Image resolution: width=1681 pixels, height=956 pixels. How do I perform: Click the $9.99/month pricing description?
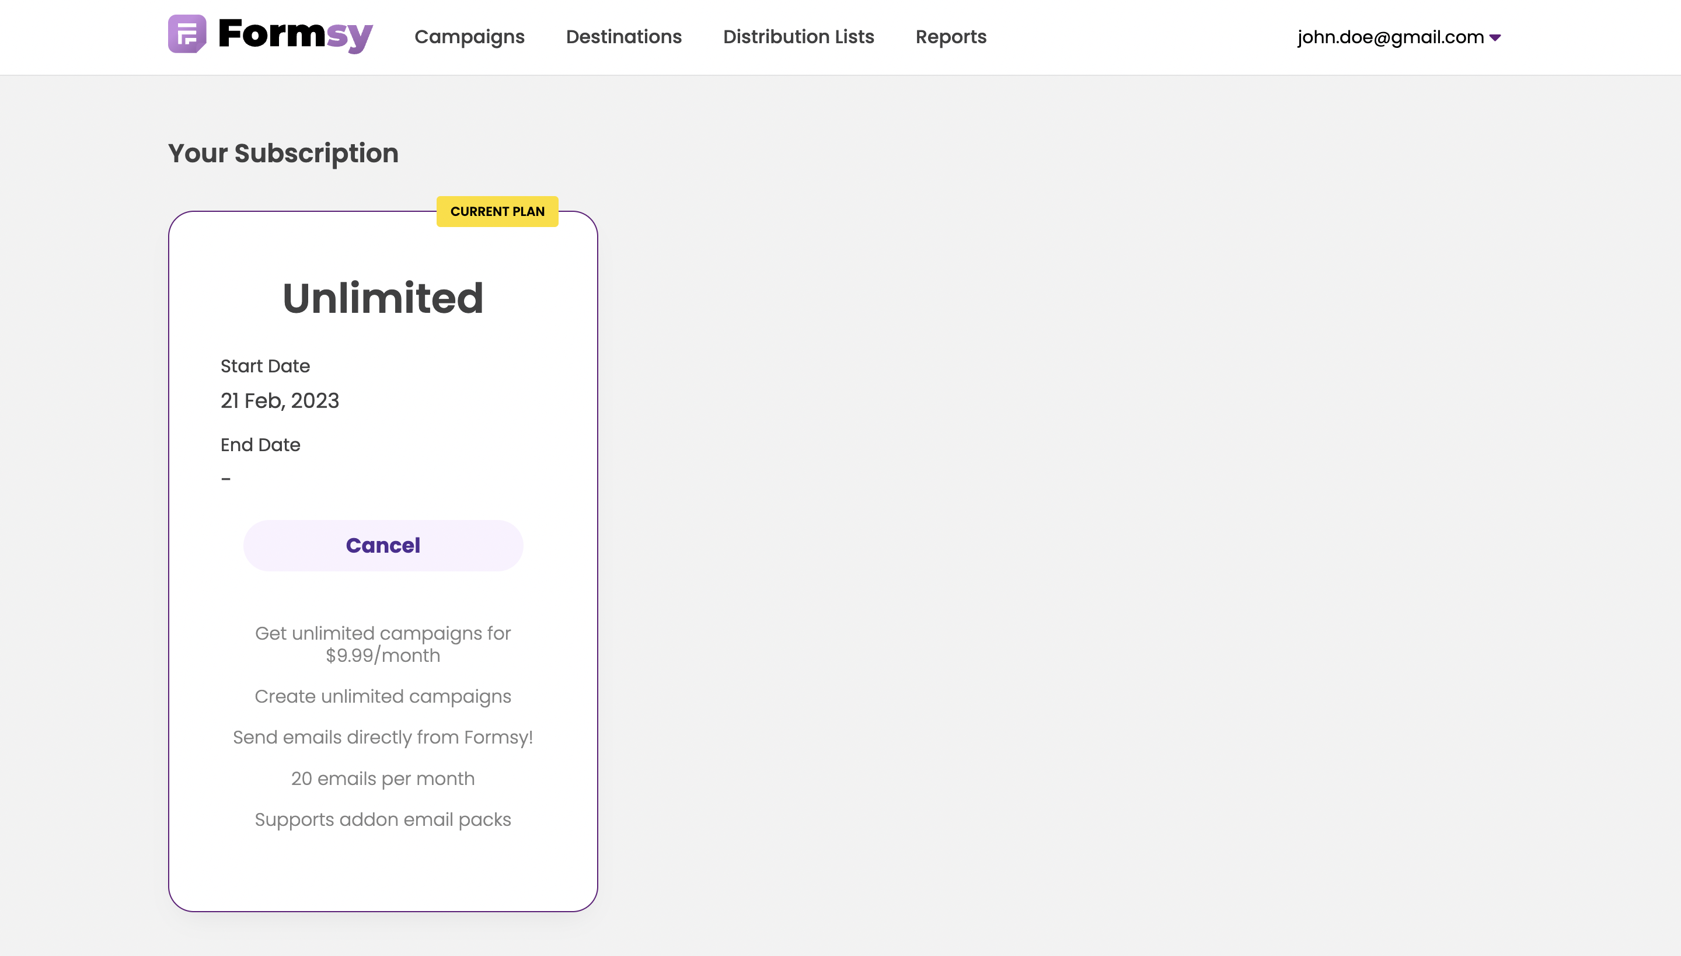383,644
